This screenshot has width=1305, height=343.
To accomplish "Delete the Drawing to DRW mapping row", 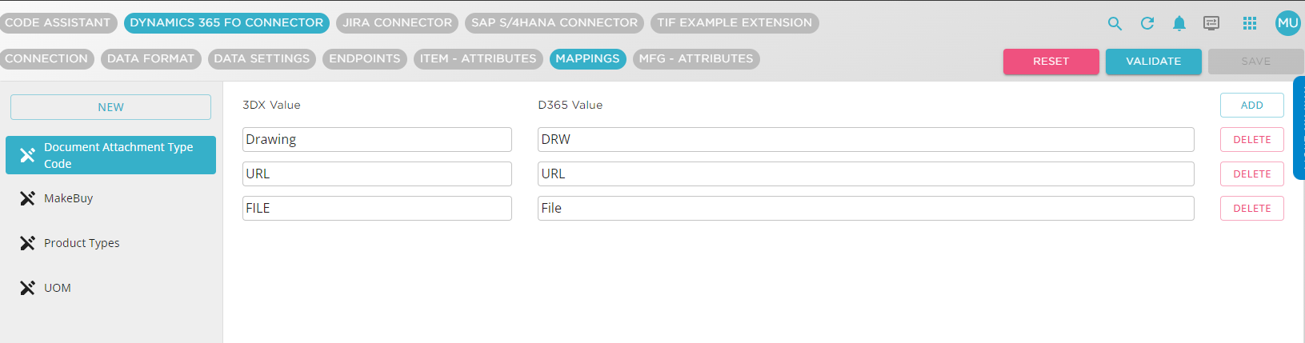I will [1251, 140].
